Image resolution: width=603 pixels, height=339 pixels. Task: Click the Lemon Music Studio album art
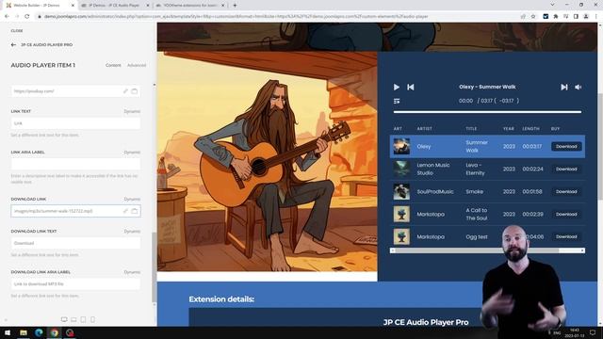pos(401,169)
